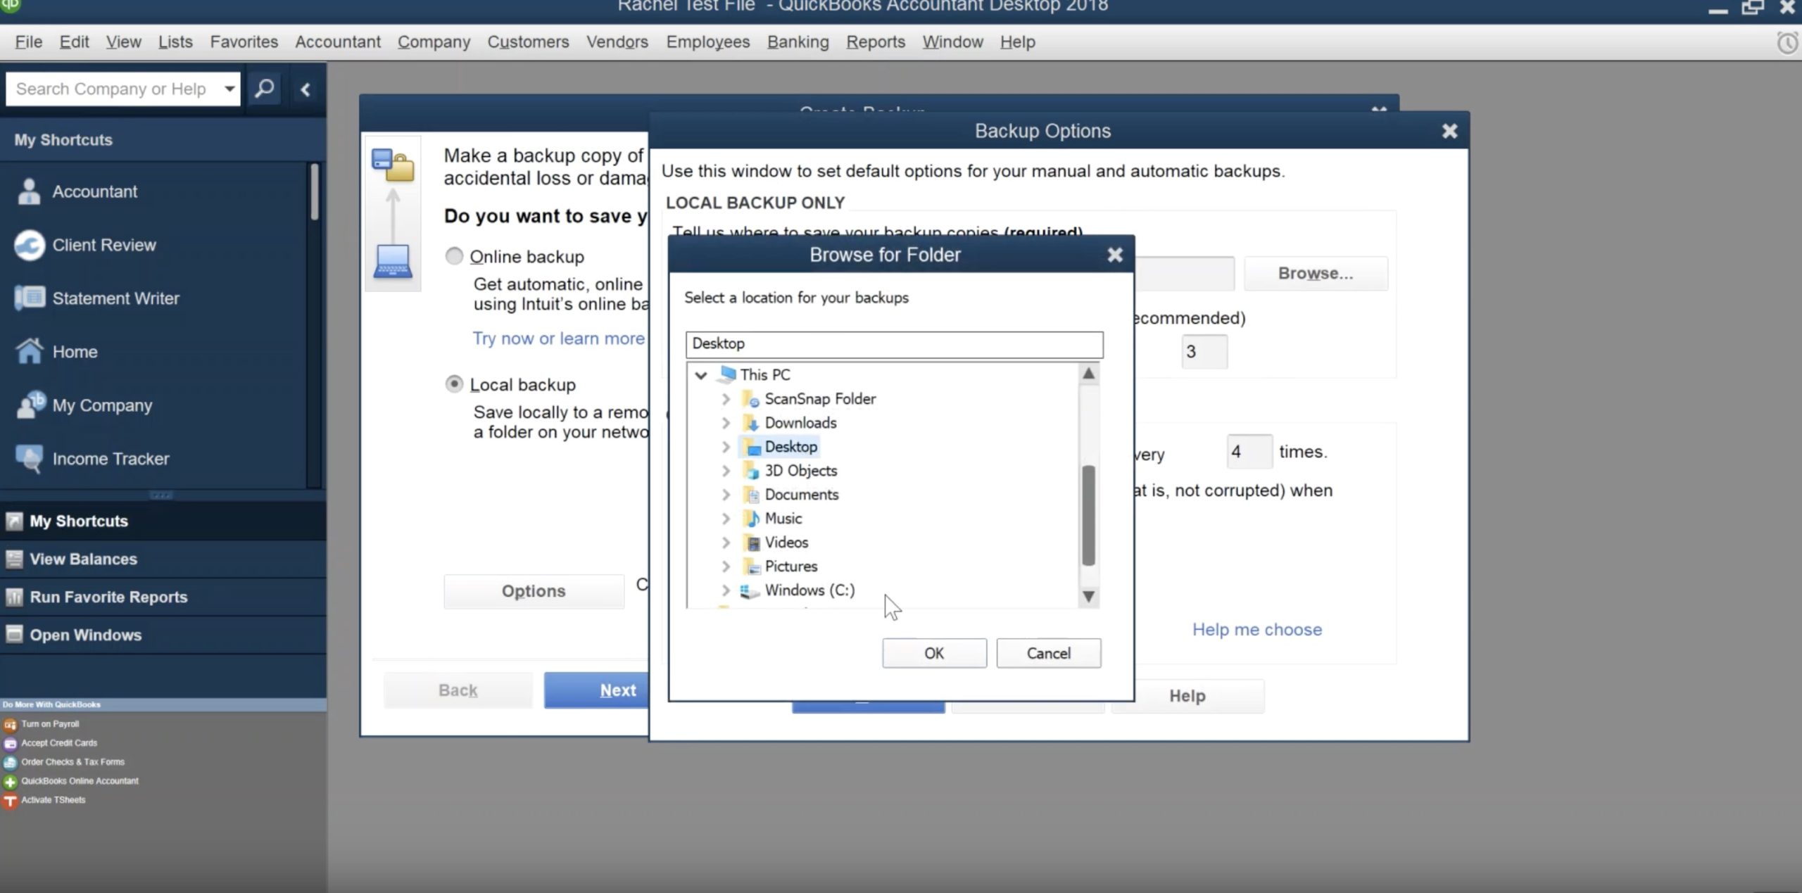Select the Local backup radio button

click(x=454, y=384)
